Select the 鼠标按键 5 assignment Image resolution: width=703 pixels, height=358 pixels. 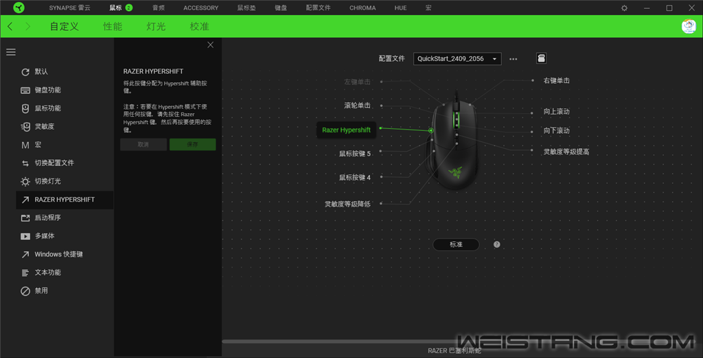point(355,154)
